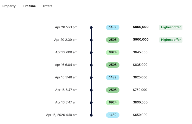
Task: Click Highest offer tag on the 5:21 pm row
Action: pos(171,27)
